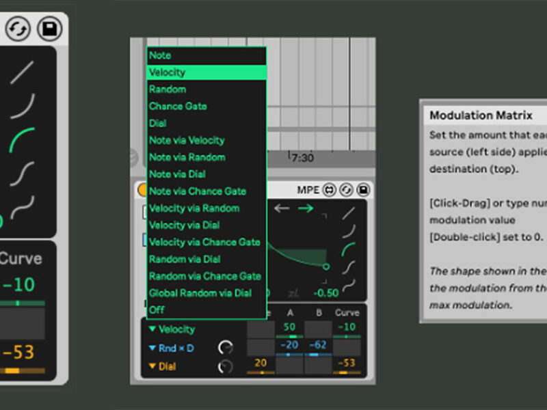Choose "Random via Chance Gate" from the menu
The image size is (547, 410).
coord(205,276)
